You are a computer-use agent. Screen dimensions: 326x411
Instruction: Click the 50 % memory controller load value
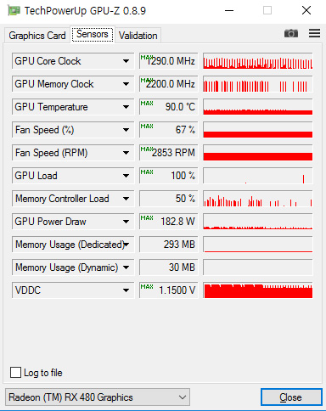pyautogui.click(x=169, y=199)
